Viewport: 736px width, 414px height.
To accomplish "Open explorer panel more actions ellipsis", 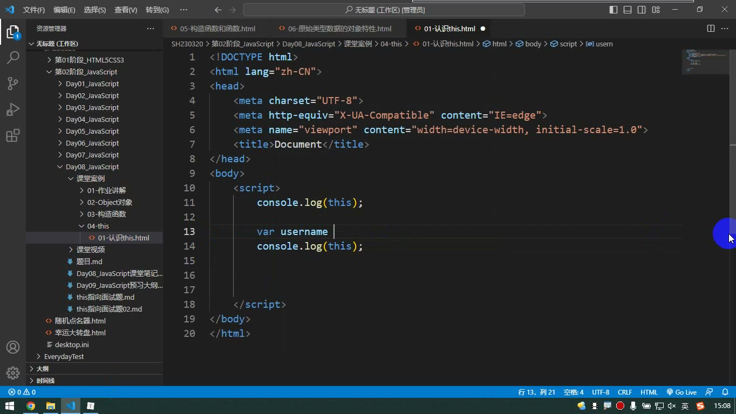I will [151, 29].
